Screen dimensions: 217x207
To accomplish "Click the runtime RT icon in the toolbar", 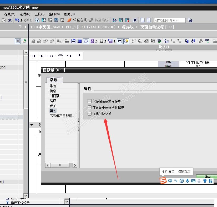I will pos(62,20).
